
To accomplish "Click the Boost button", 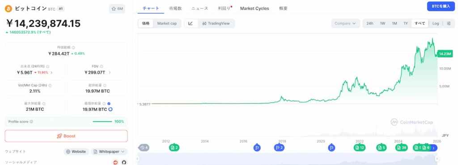I will 66,136.
